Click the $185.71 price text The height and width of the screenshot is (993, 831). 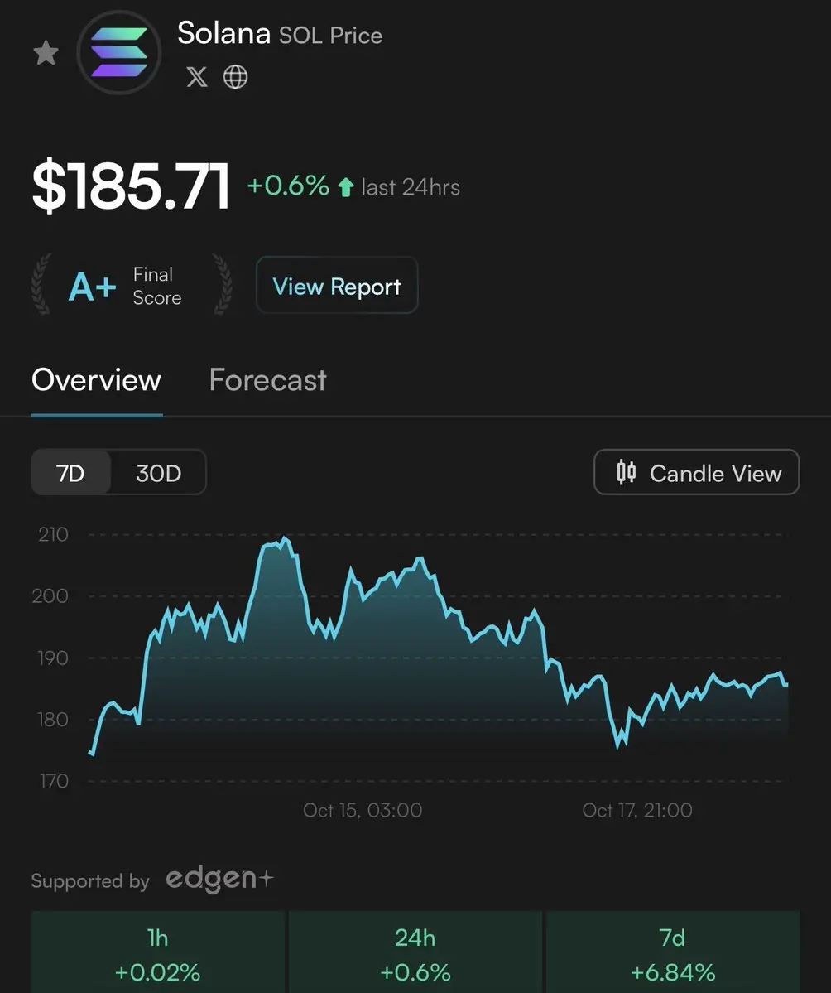tap(131, 186)
